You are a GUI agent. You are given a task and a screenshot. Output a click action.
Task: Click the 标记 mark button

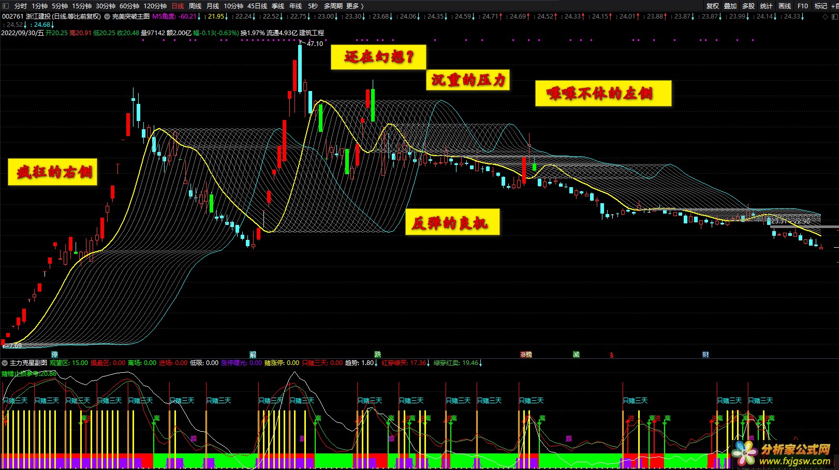pos(821,6)
